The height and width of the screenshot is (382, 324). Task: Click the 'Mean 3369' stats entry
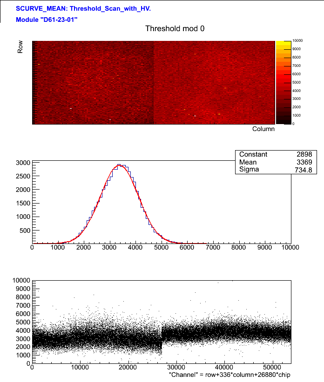(276, 162)
